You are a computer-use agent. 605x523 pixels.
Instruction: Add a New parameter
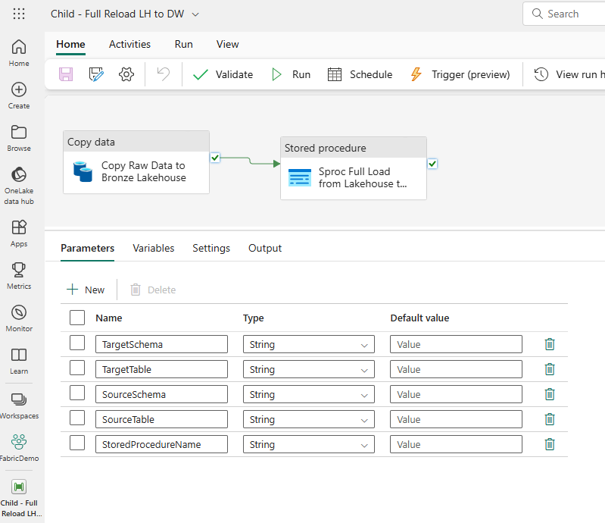(x=86, y=290)
